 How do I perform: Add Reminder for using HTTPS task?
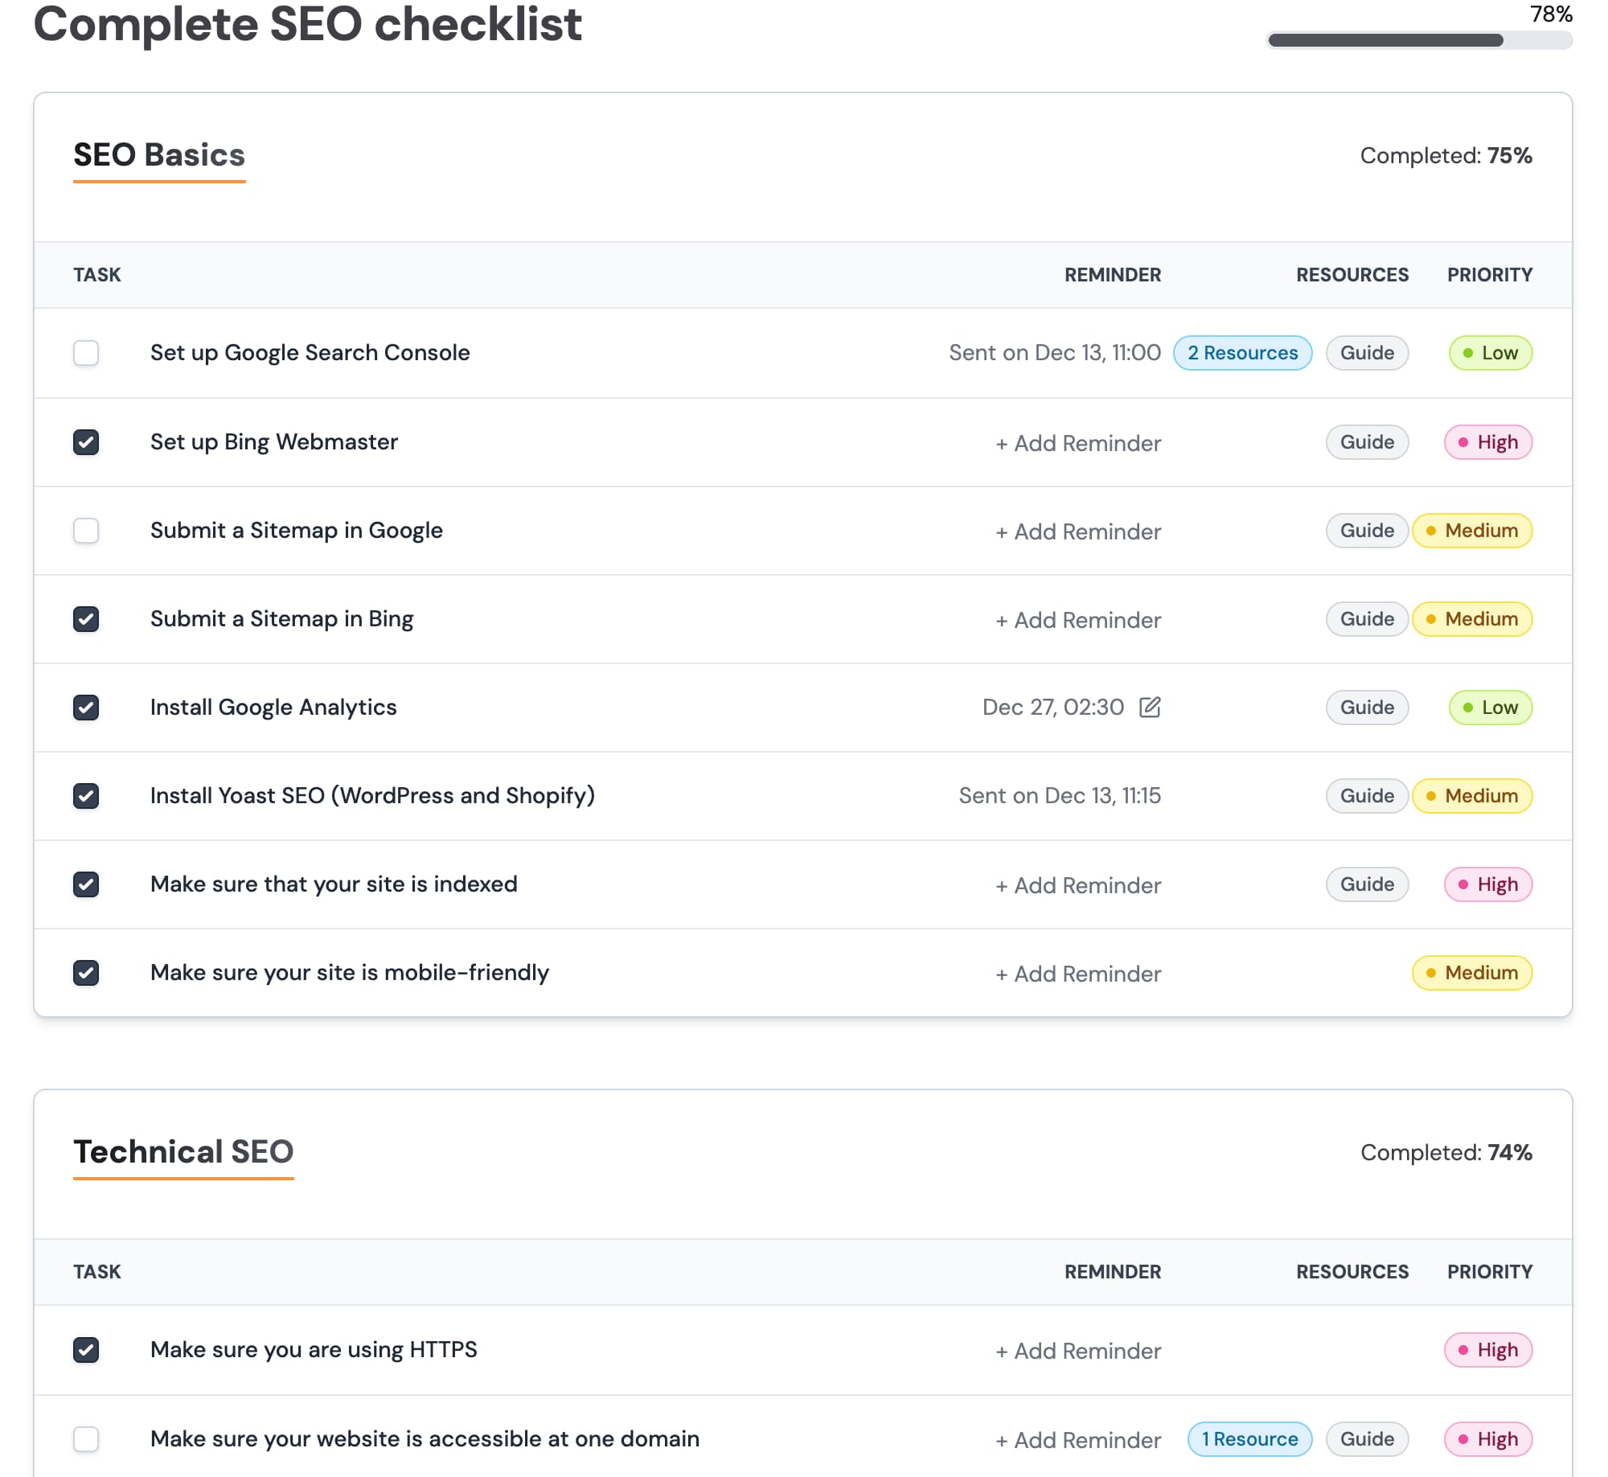pyautogui.click(x=1078, y=1351)
